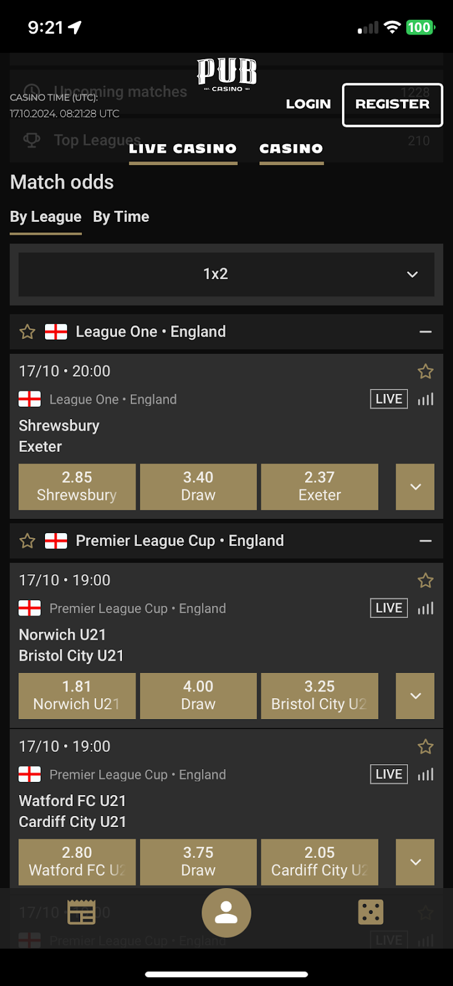Image resolution: width=453 pixels, height=986 pixels.
Task: Favorite the League One England league star
Action: pos(28,332)
